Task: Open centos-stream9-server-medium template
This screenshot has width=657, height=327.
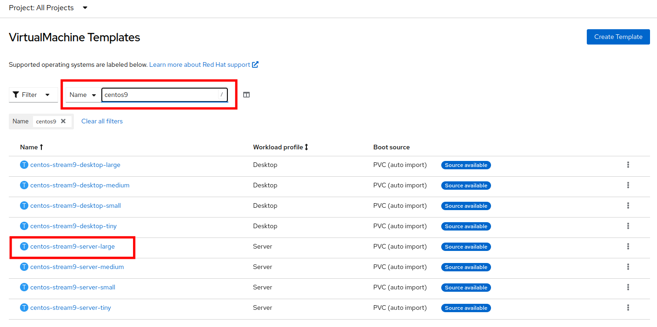Action: point(77,267)
